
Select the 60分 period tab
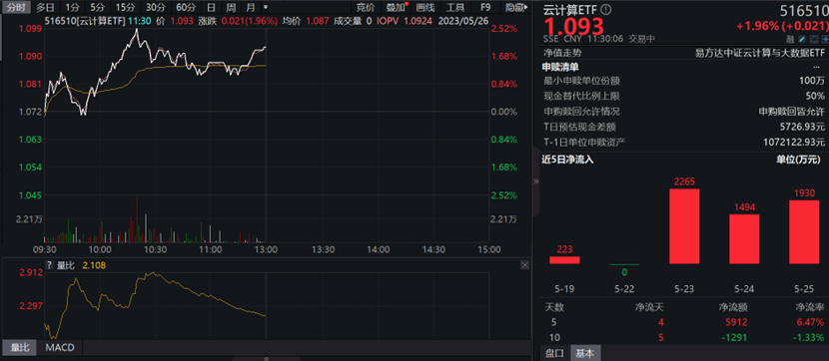(x=186, y=7)
